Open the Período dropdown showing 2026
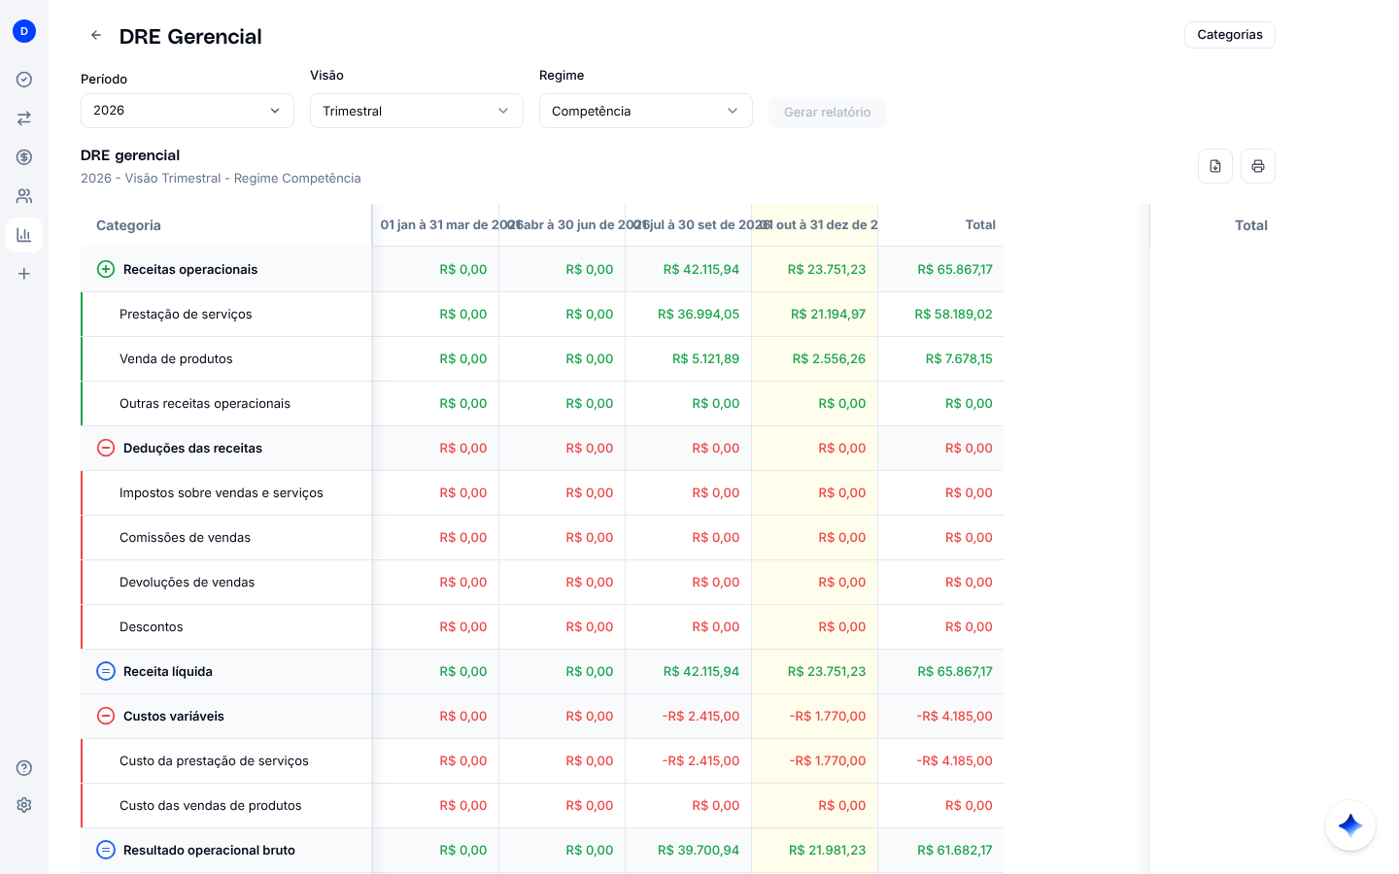 188,111
